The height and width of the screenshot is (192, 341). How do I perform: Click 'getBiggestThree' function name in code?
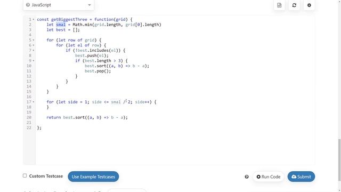tap(69, 19)
